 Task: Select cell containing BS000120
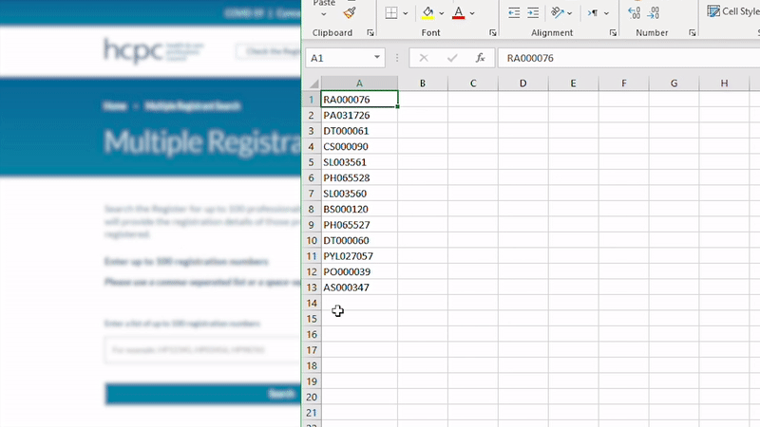click(x=359, y=209)
